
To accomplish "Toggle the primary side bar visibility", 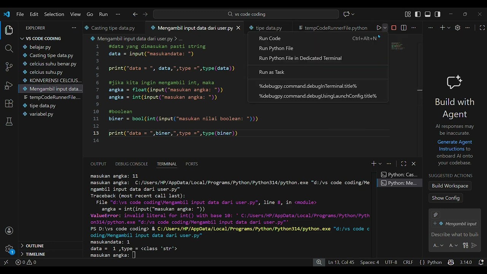I will pos(418,14).
